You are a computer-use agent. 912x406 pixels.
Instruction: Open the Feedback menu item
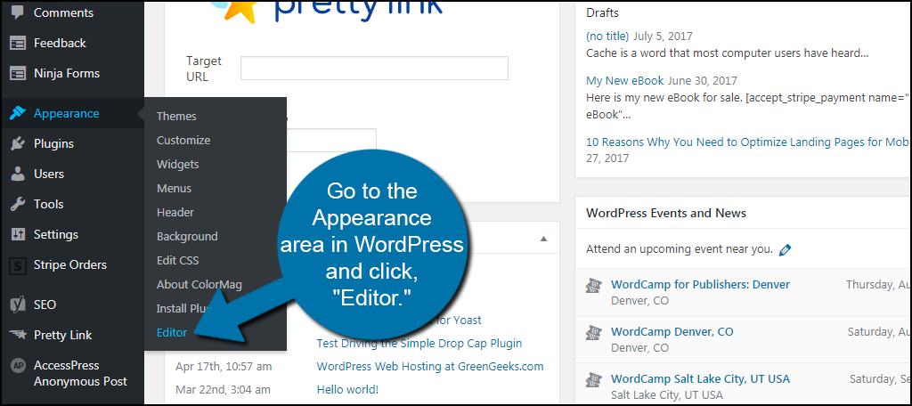point(60,43)
